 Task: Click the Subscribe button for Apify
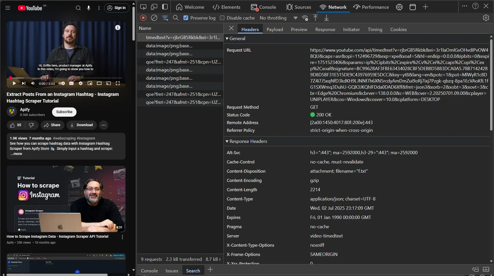click(64, 112)
